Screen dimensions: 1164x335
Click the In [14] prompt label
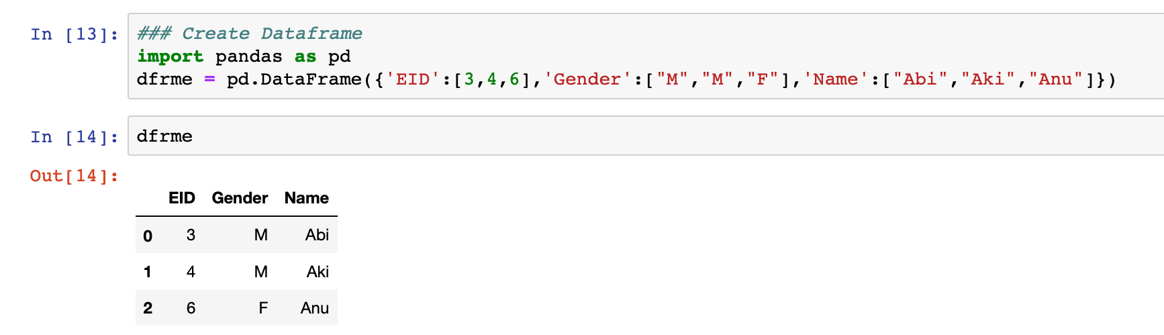click(75, 137)
